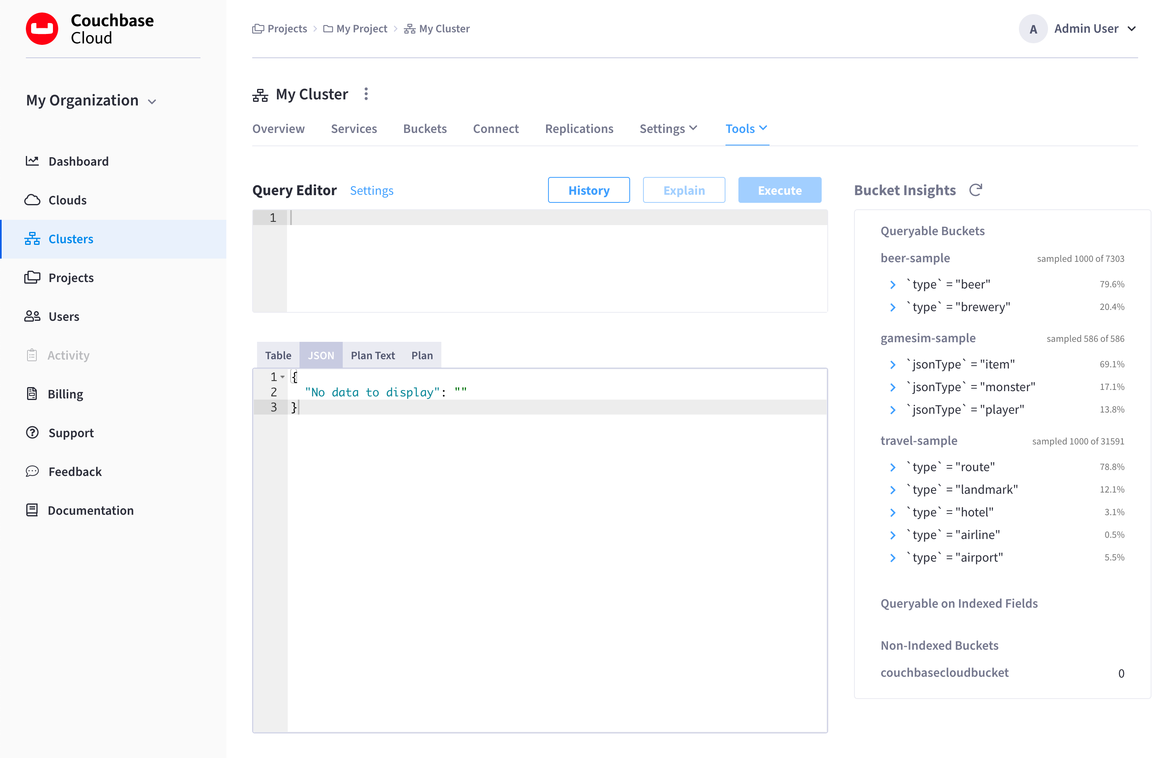Click the "sampled 1000 of 31591" text
The image size is (1164, 758).
pos(1078,441)
